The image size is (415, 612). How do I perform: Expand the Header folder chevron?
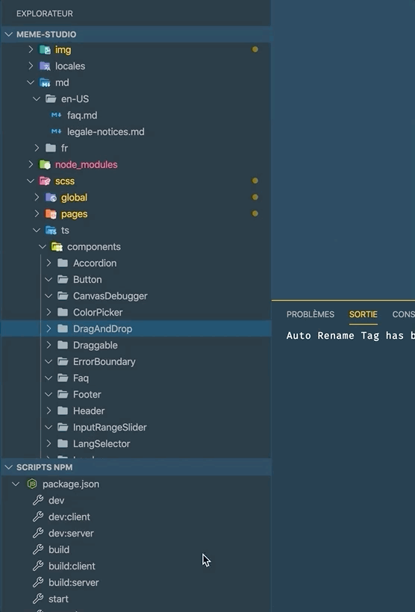point(49,410)
